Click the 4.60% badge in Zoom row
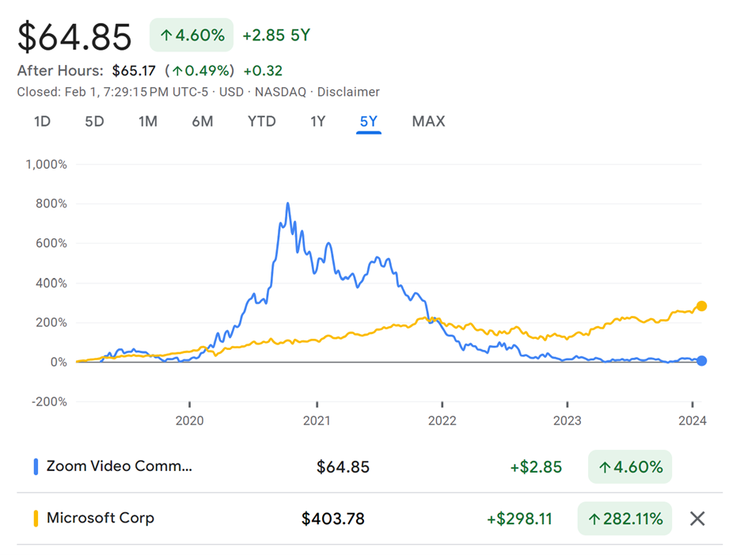The image size is (744, 555). pyautogui.click(x=630, y=466)
